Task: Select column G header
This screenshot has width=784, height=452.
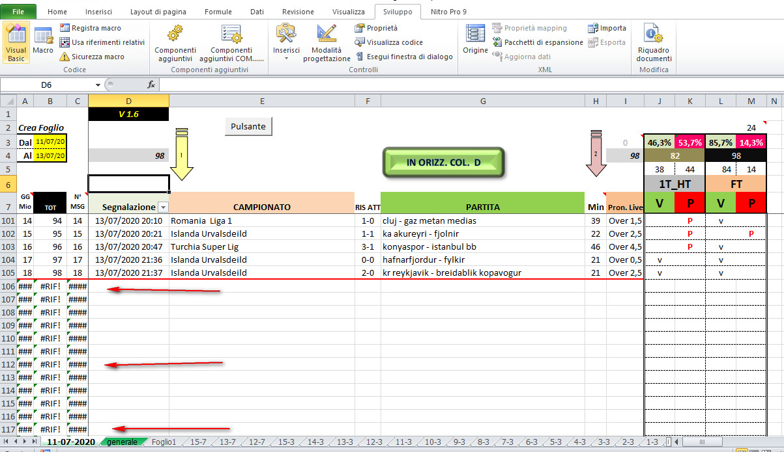Action: tap(482, 101)
